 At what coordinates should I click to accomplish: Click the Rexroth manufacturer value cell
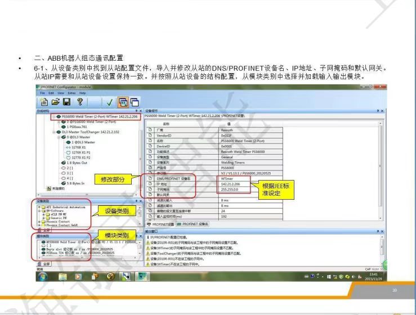click(x=250, y=130)
